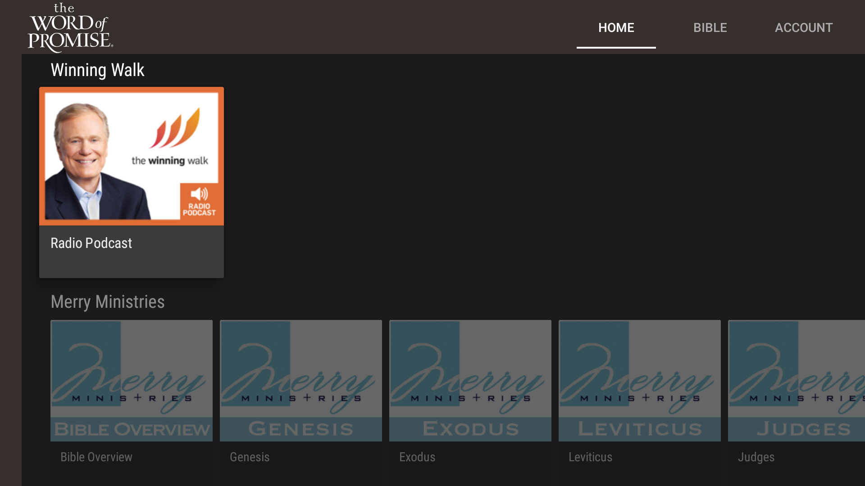The width and height of the screenshot is (865, 486).
Task: Open the Radio Podcast card title
Action: pyautogui.click(x=91, y=243)
